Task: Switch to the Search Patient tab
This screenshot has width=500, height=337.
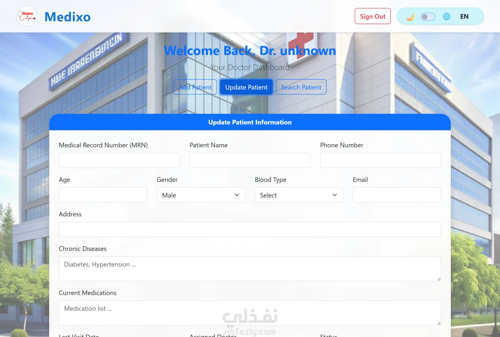Action: coord(301,87)
